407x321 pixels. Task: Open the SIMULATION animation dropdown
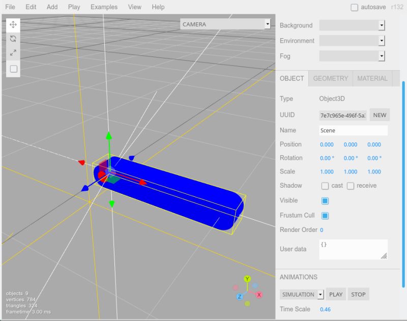[302, 295]
